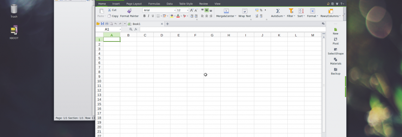This screenshot has height=137, width=402.
Task: Open the borders dropdown arrow
Action: coord(161,16)
